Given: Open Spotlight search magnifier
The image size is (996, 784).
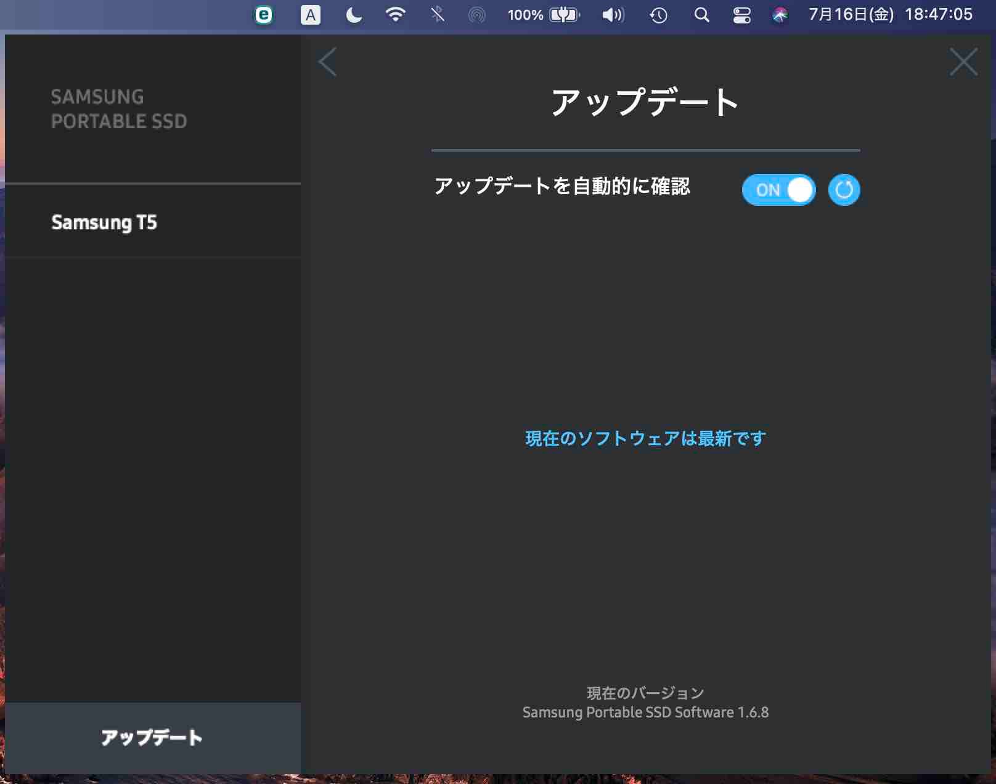Looking at the screenshot, I should (x=701, y=15).
